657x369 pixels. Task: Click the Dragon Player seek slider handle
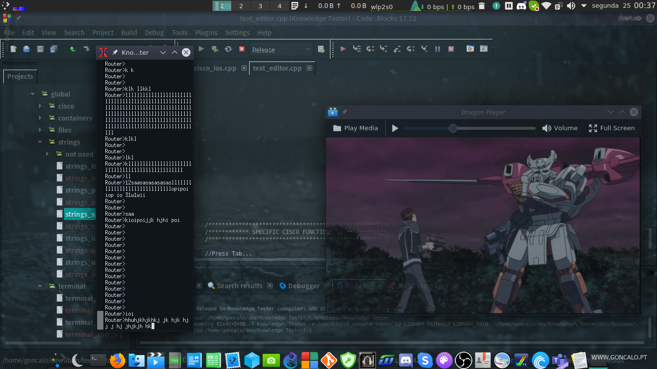coord(453,128)
